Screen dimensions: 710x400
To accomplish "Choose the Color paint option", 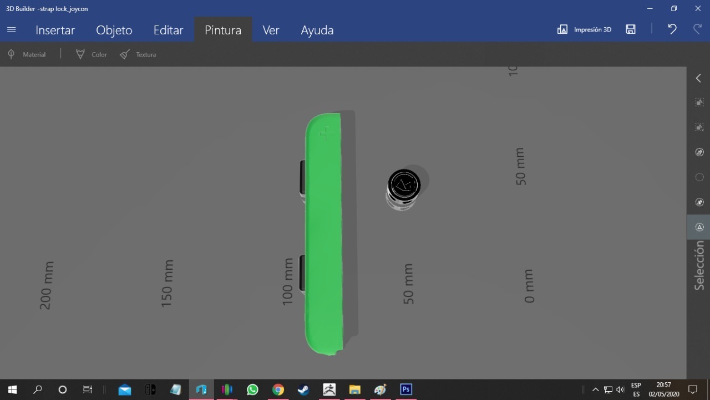I will pos(91,54).
